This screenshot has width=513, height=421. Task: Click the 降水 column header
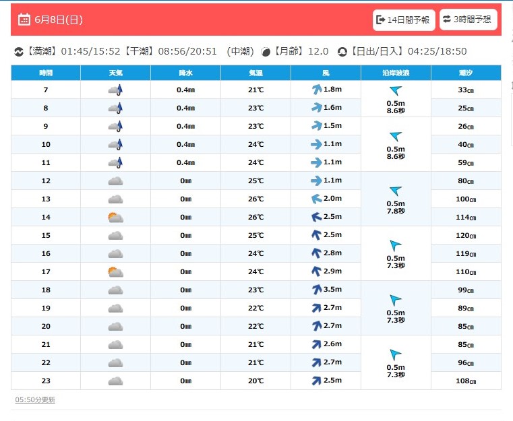[x=185, y=73]
